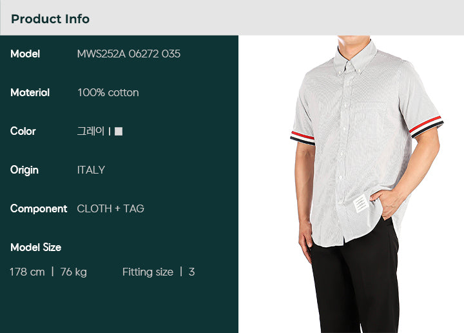Click the Model Size heading
This screenshot has height=333, width=464.
coord(35,247)
